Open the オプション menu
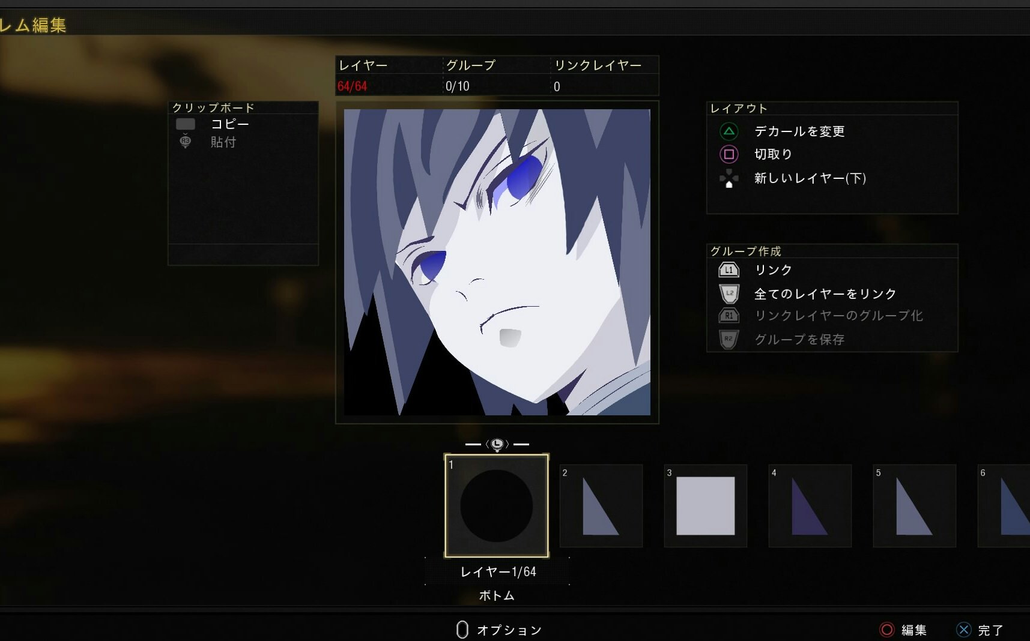Image resolution: width=1030 pixels, height=641 pixels. 509,630
